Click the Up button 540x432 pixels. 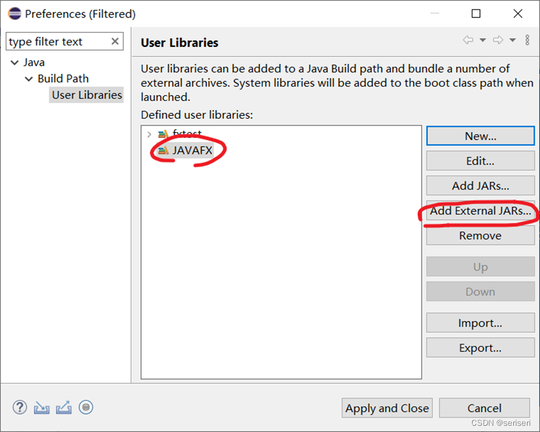[481, 267]
